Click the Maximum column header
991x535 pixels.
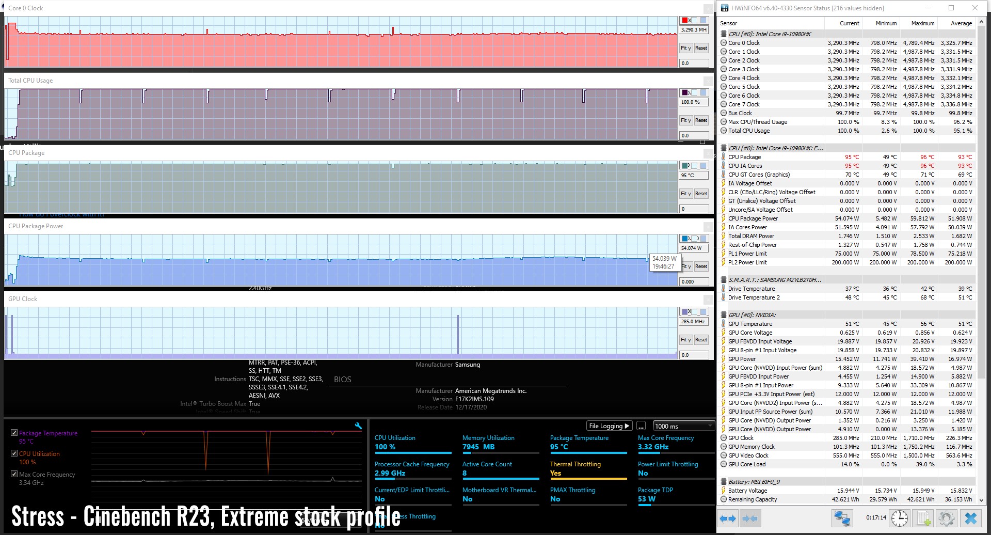(x=922, y=23)
